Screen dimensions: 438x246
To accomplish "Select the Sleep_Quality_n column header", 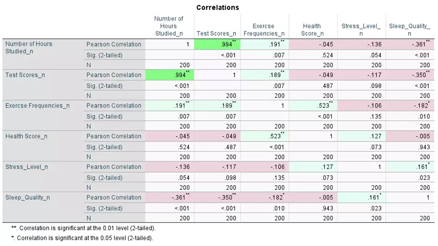I will [x=409, y=30].
